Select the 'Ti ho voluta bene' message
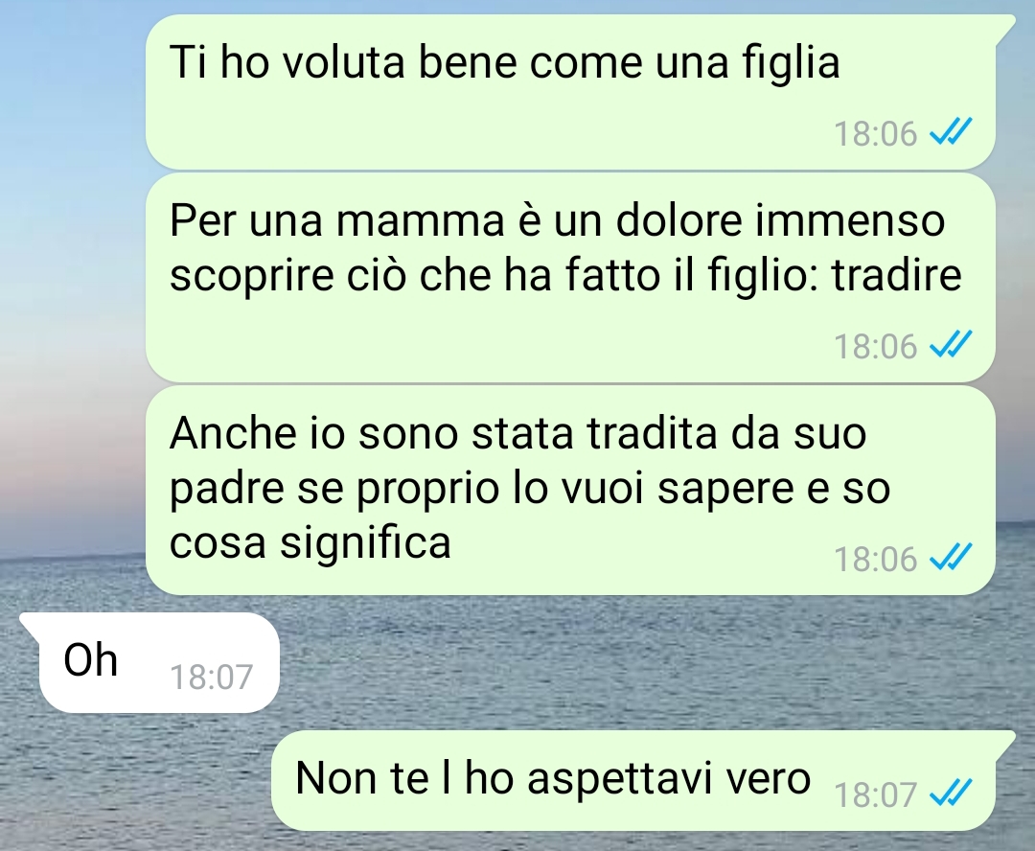This screenshot has height=851, width=1035. point(570,92)
